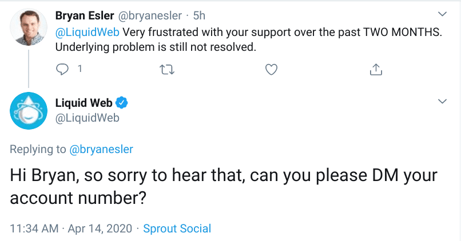461x241 pixels.
Task: Expand options chevron on Bryan Esler's tweet
Action: (x=442, y=13)
